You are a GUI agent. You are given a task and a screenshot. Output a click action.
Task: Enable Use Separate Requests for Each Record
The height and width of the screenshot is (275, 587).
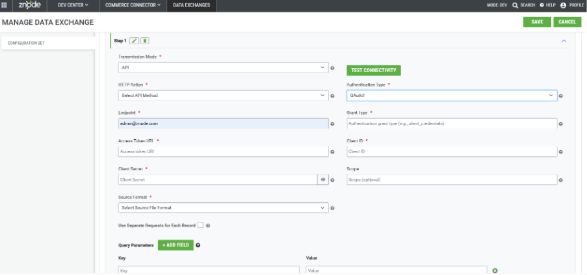(x=201, y=225)
